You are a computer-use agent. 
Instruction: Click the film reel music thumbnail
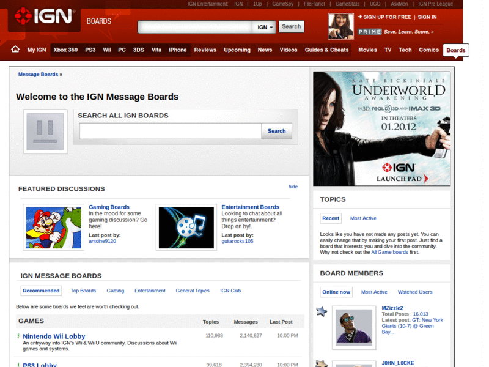[186, 228]
